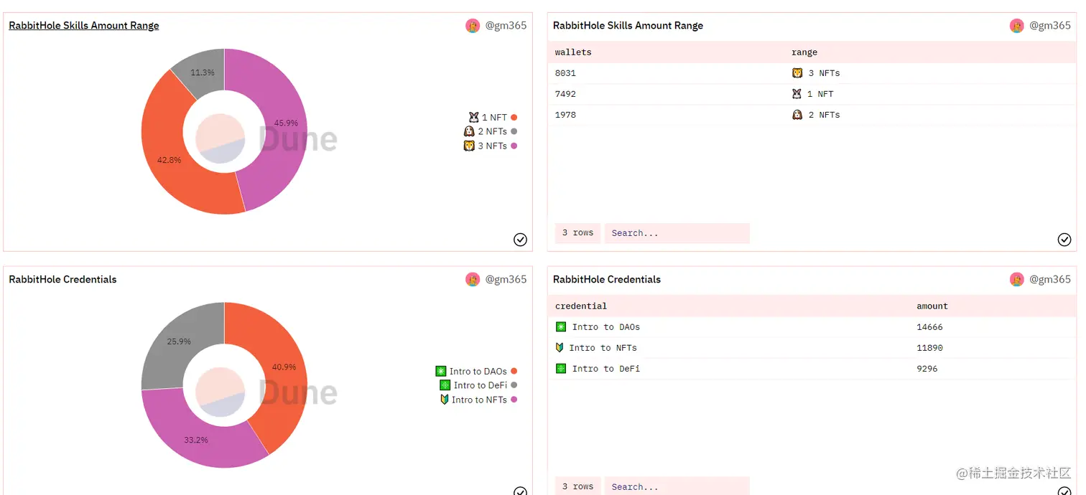Select wallets cell 7492
The width and height of the screenshot is (1086, 495).
click(x=565, y=94)
